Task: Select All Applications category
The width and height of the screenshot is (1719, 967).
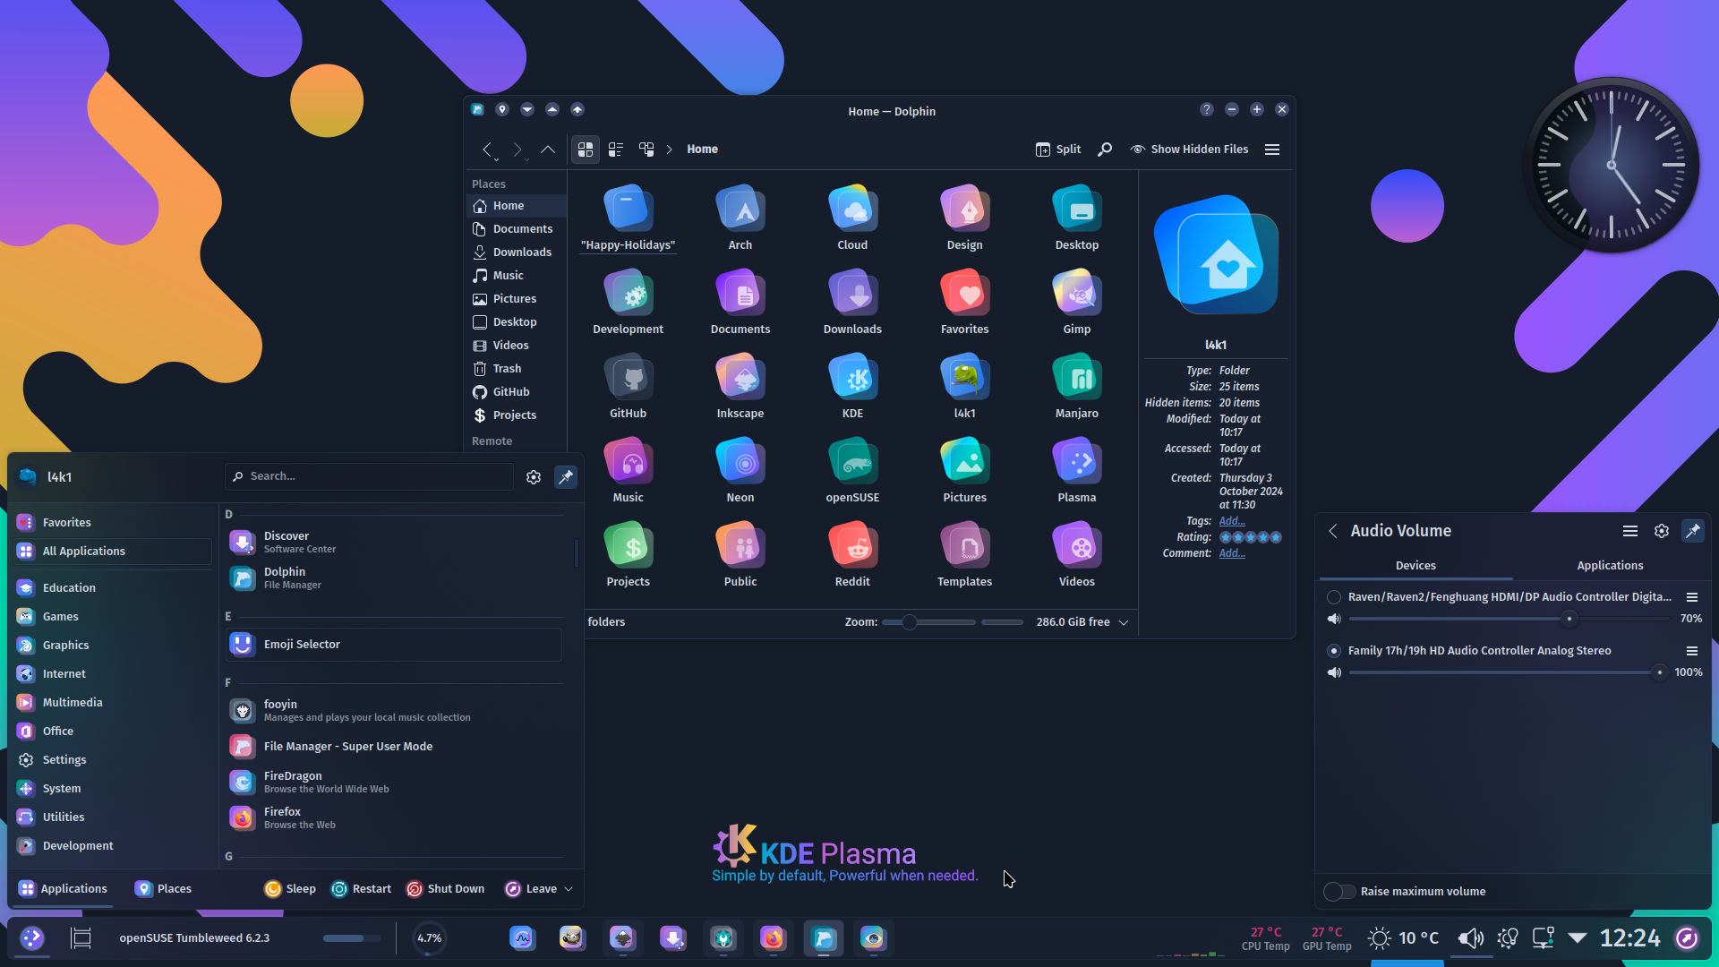Action: point(113,552)
